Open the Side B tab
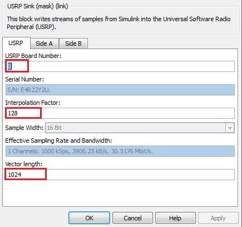 [73, 44]
